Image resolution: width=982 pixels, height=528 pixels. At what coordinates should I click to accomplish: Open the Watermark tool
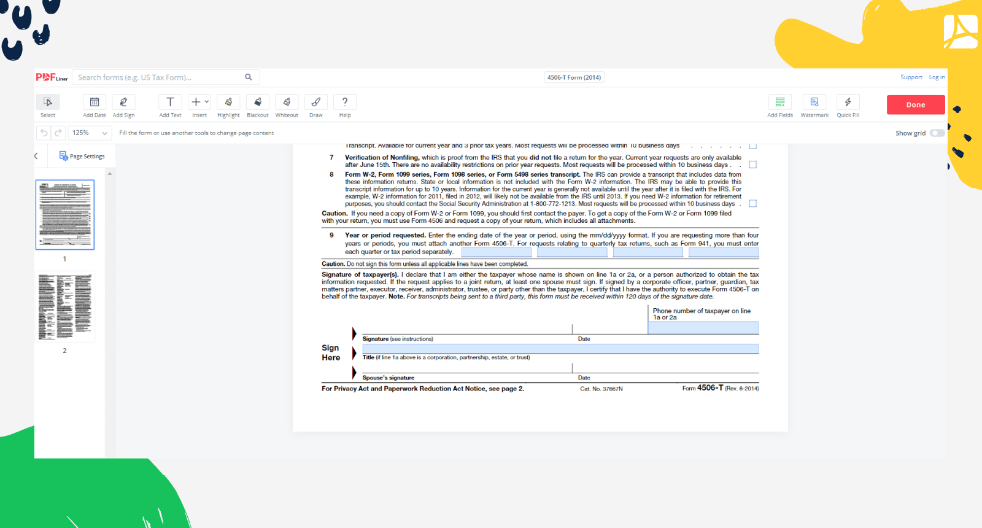(x=814, y=106)
